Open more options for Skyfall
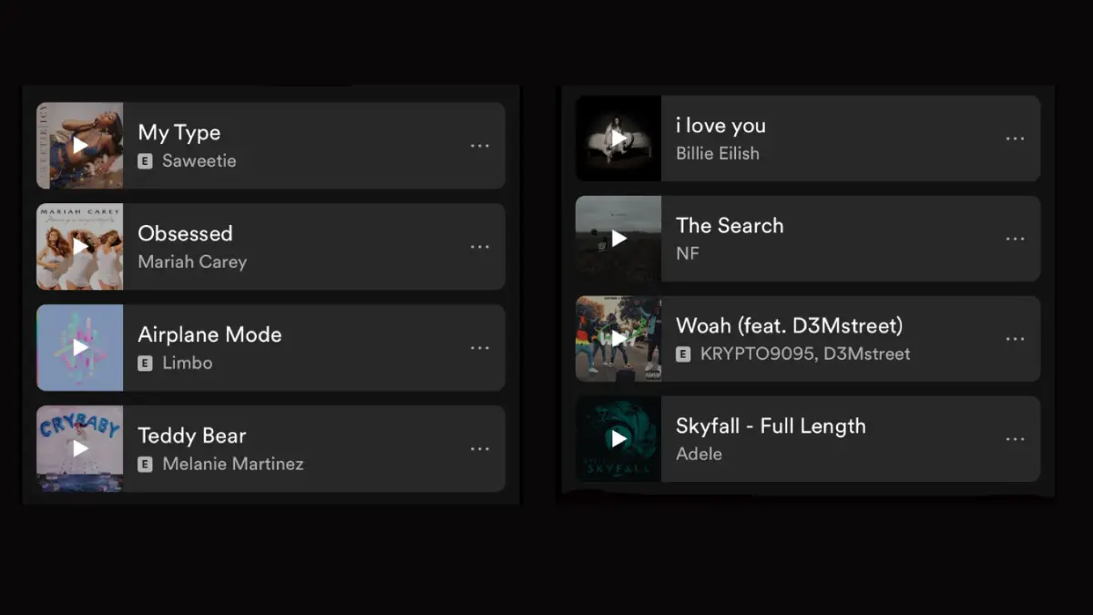The width and height of the screenshot is (1093, 615). (x=1015, y=439)
